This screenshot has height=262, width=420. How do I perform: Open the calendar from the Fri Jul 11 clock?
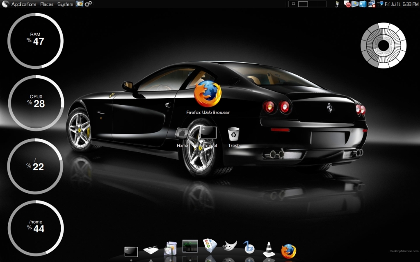(402, 4)
